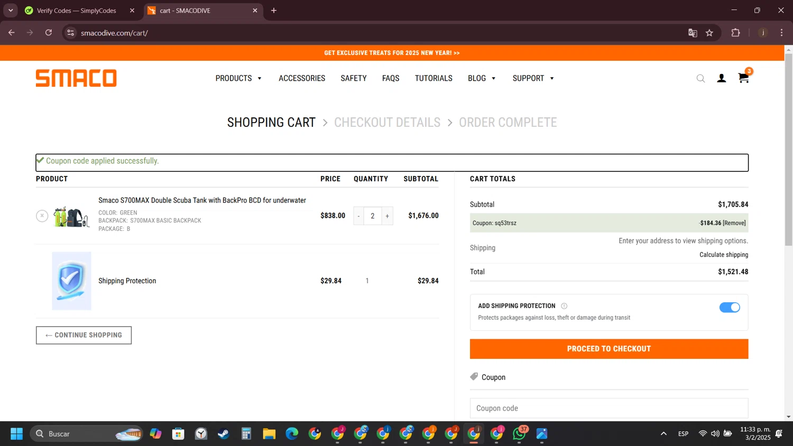Click CONTINUE SHOPPING button
This screenshot has height=446, width=793.
tap(84, 335)
